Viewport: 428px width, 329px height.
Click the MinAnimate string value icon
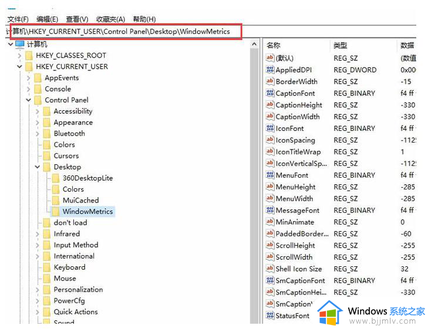(x=270, y=222)
